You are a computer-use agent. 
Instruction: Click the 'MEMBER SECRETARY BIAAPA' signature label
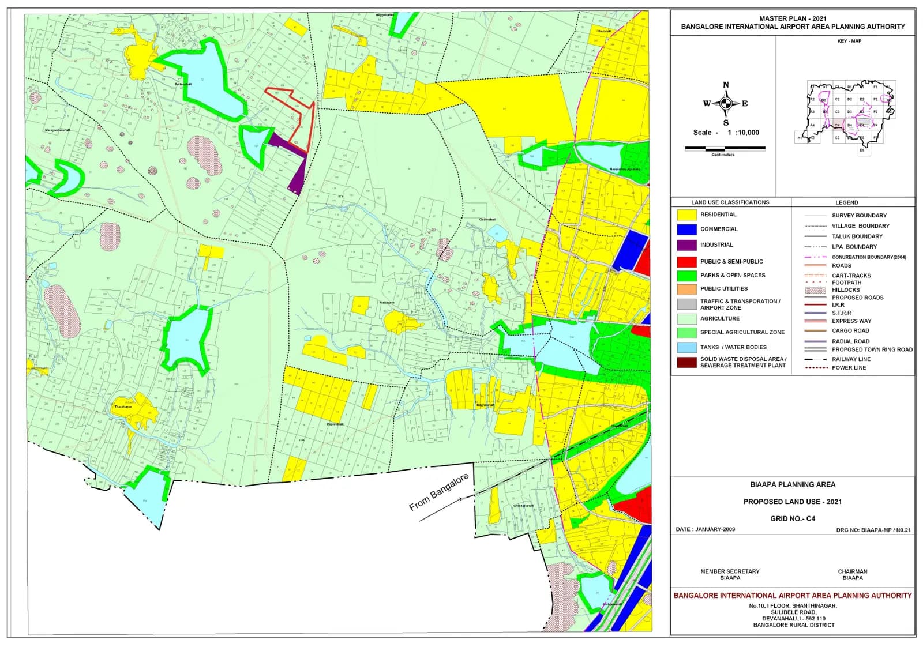pos(730,574)
